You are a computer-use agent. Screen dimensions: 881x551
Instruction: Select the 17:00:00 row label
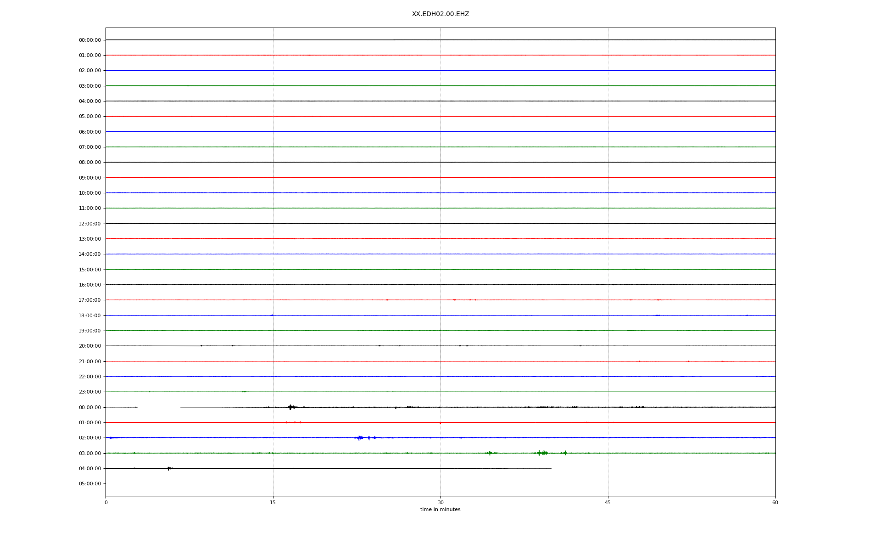coord(89,300)
